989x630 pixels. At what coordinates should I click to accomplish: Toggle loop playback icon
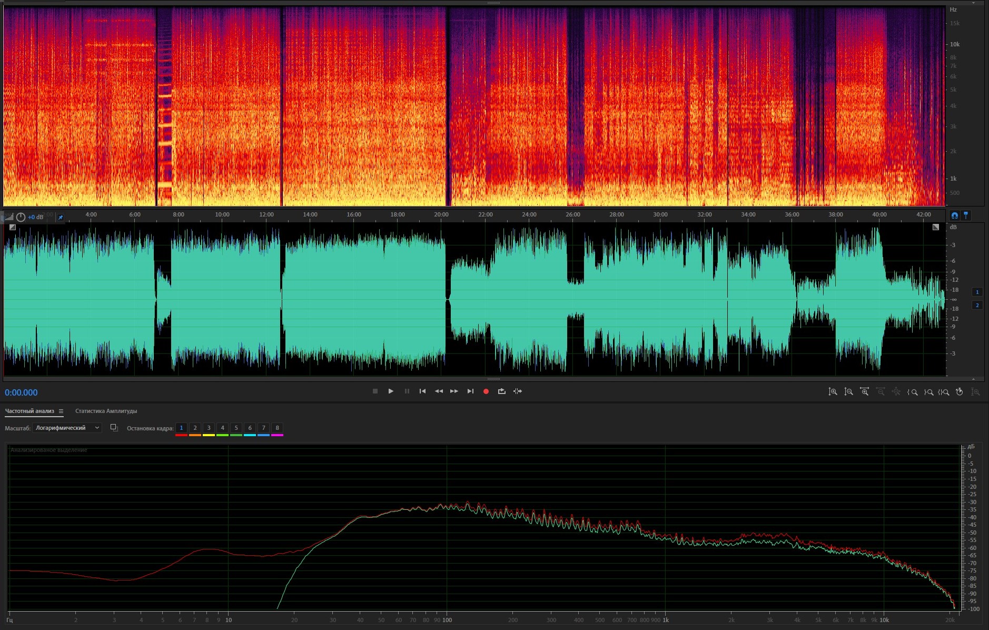501,391
